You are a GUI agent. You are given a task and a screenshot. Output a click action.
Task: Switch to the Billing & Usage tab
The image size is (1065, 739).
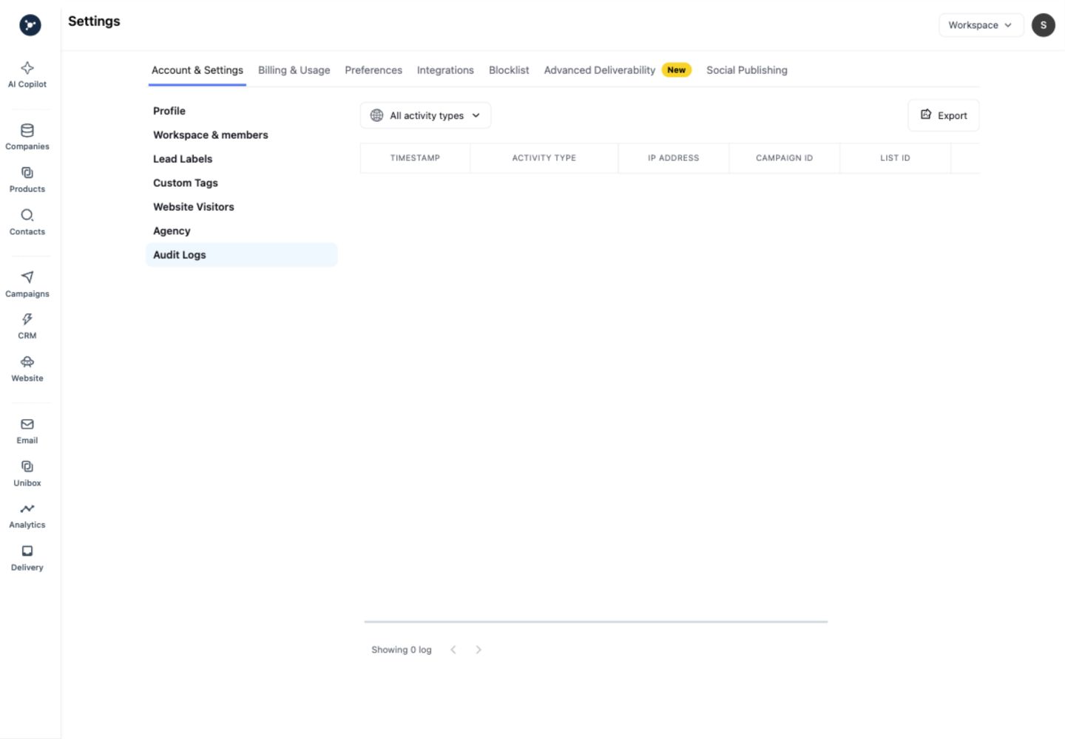[x=294, y=70]
